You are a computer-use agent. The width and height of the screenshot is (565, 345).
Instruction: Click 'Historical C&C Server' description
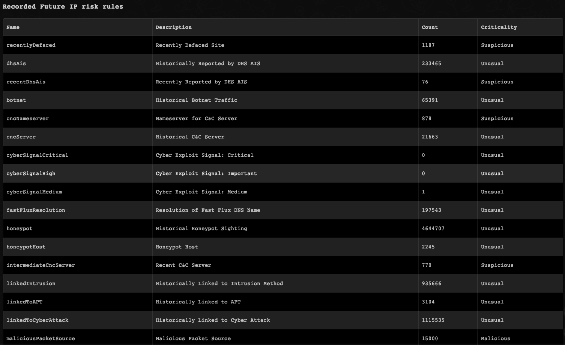pos(190,137)
